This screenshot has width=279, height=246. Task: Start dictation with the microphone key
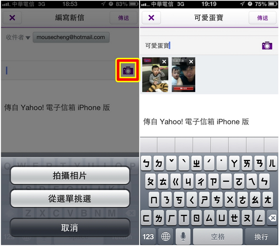[183, 236]
